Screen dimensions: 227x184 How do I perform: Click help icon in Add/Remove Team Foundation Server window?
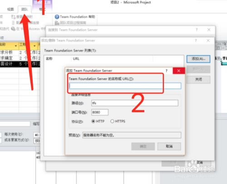[196, 40]
